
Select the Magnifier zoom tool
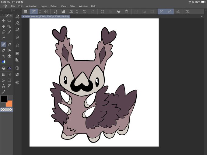pyautogui.click(x=9, y=21)
